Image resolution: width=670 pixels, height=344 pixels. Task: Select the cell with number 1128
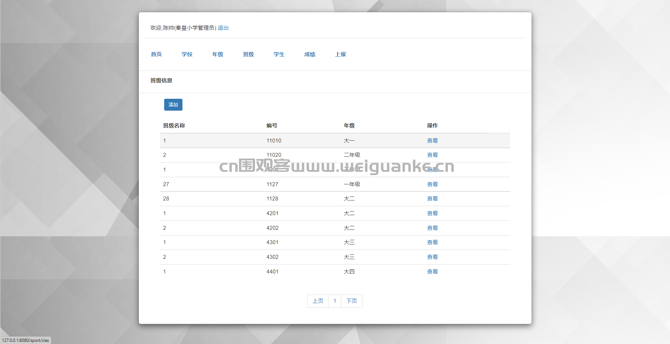click(x=272, y=199)
